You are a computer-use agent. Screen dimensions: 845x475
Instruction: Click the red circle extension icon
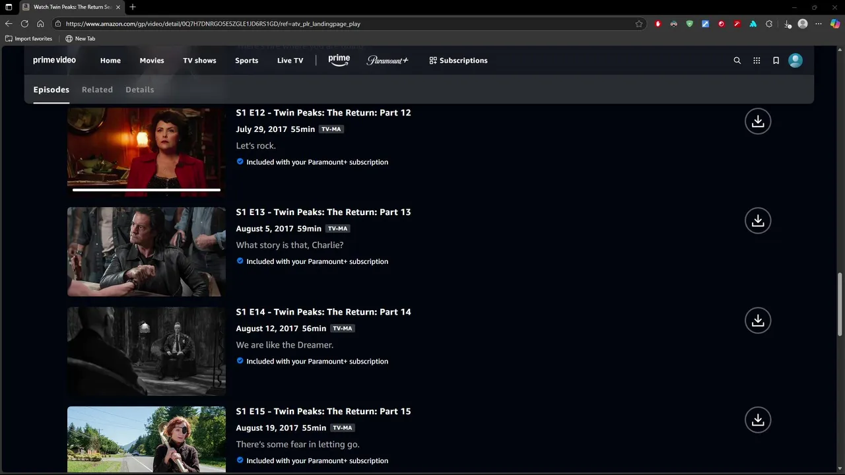pyautogui.click(x=722, y=24)
